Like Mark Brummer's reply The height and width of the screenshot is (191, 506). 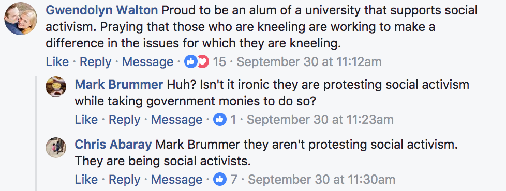pyautogui.click(x=86, y=120)
